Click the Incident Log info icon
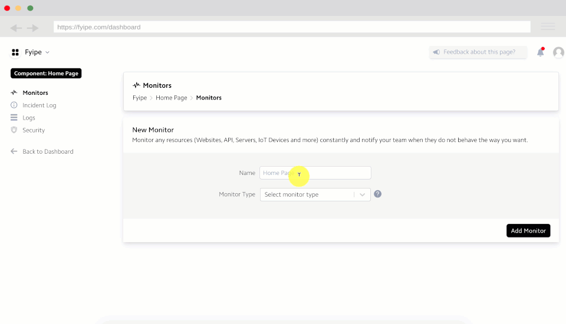The image size is (566, 324). [14, 105]
